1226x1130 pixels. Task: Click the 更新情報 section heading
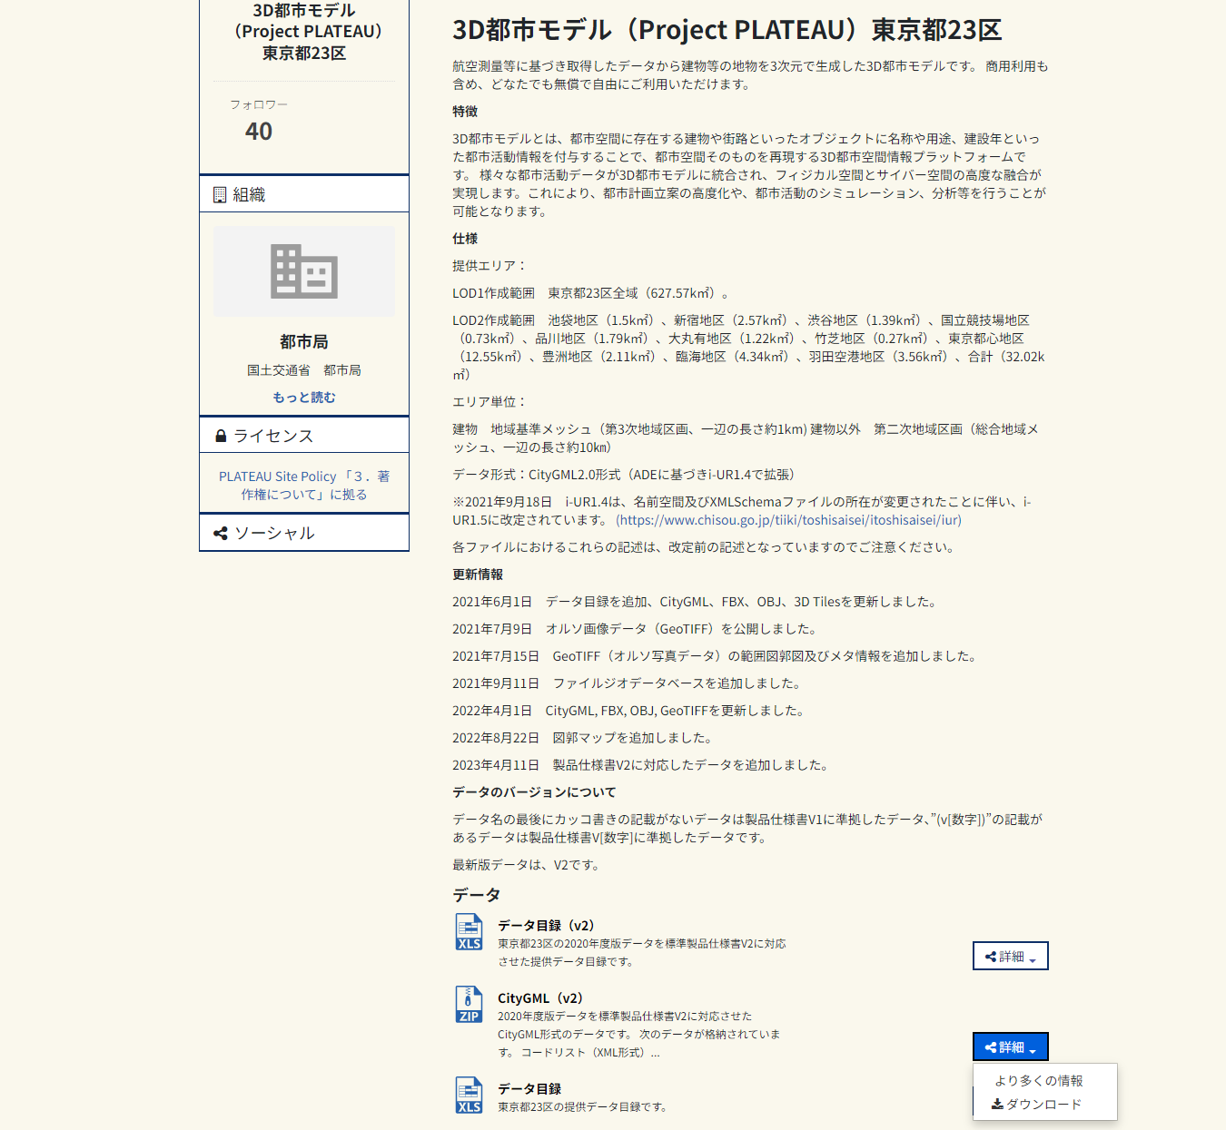(x=478, y=574)
